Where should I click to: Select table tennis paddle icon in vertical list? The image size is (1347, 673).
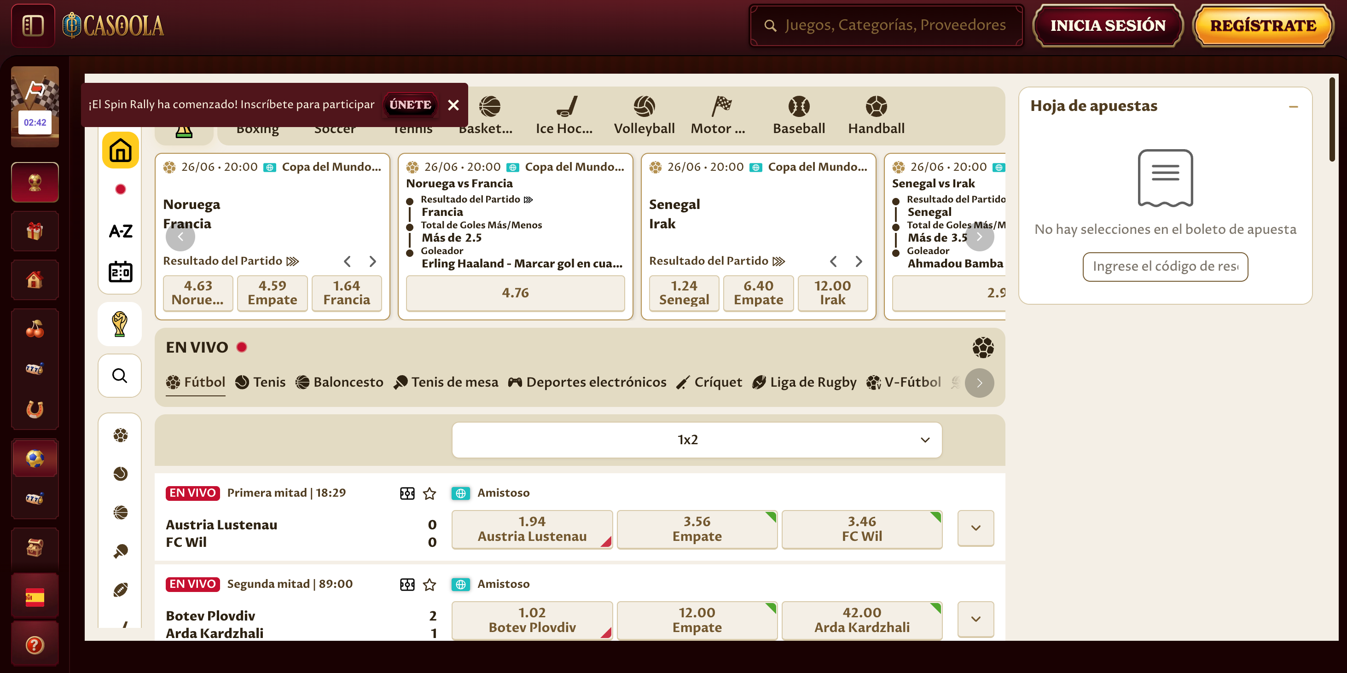point(120,551)
